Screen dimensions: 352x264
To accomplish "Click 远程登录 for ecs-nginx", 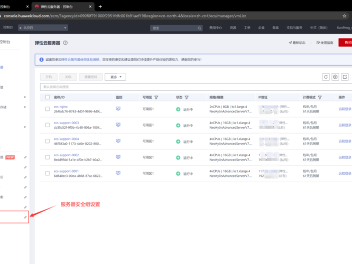I will [x=345, y=109].
